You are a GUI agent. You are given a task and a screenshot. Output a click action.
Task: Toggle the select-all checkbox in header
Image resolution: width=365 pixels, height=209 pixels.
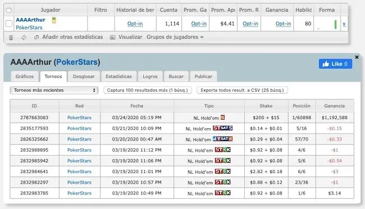point(9,10)
